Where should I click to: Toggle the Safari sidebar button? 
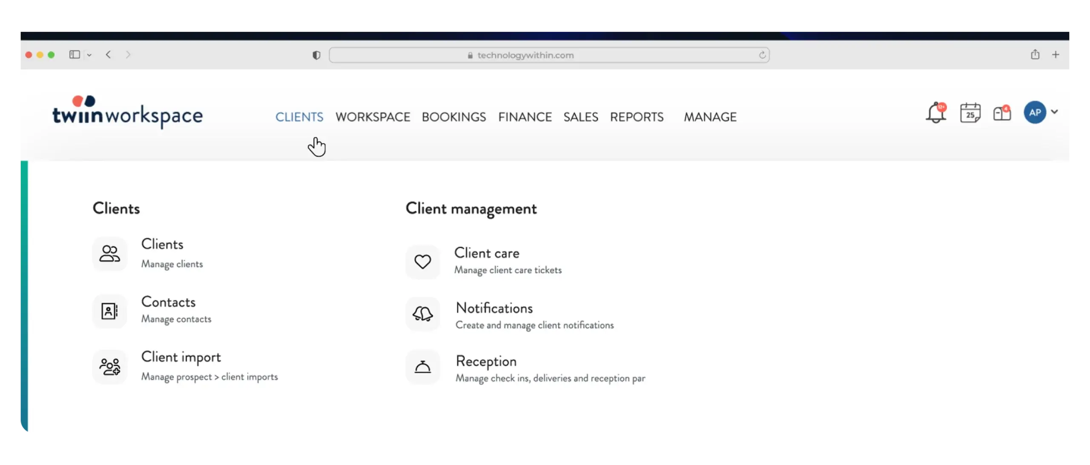[75, 55]
